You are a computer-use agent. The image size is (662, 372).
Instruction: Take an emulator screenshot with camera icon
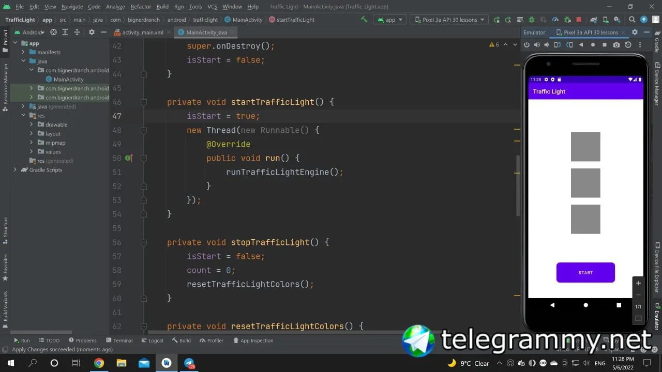pos(616,45)
